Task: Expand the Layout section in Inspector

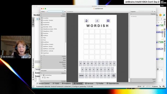Action: tap(143, 79)
